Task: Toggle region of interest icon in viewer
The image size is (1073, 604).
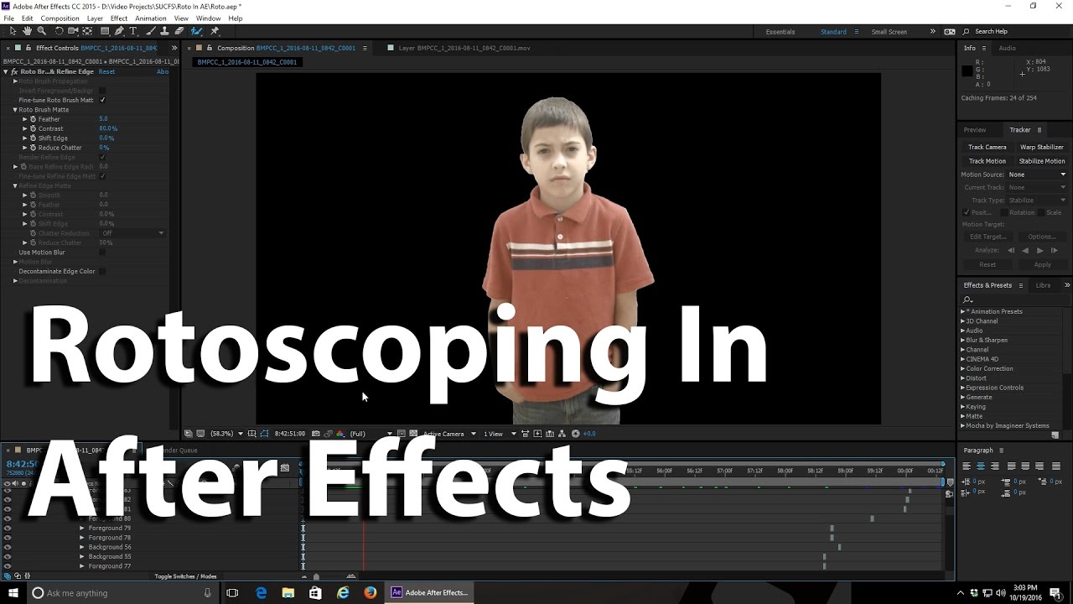Action: click(401, 434)
